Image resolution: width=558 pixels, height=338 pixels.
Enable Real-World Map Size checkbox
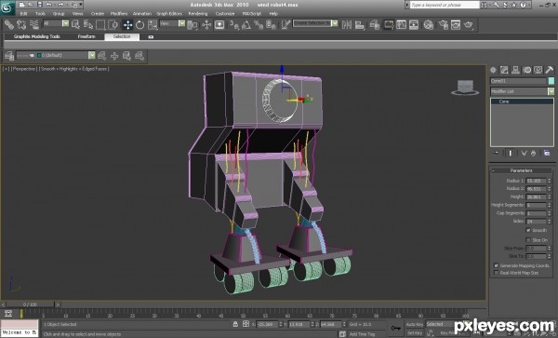point(496,273)
